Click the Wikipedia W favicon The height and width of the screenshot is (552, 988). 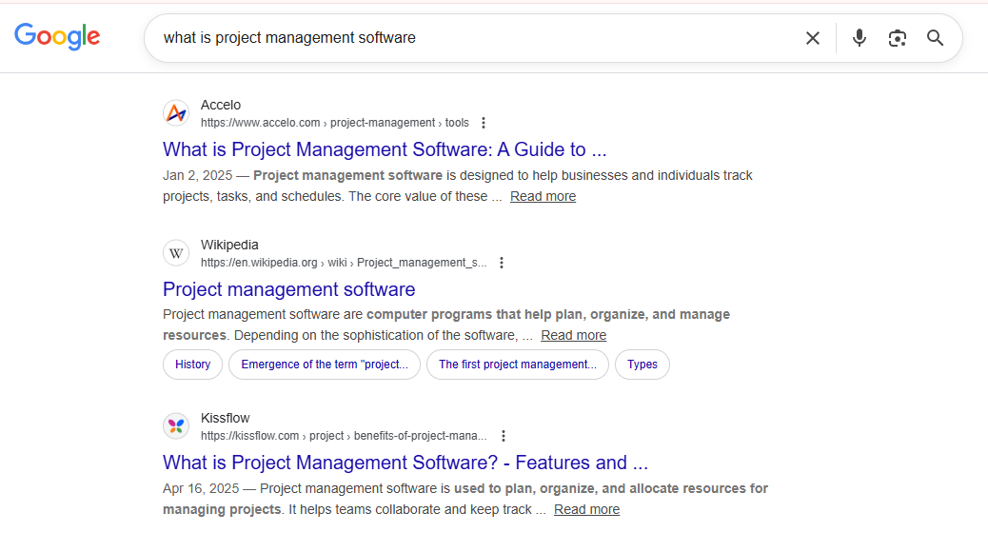pos(176,253)
